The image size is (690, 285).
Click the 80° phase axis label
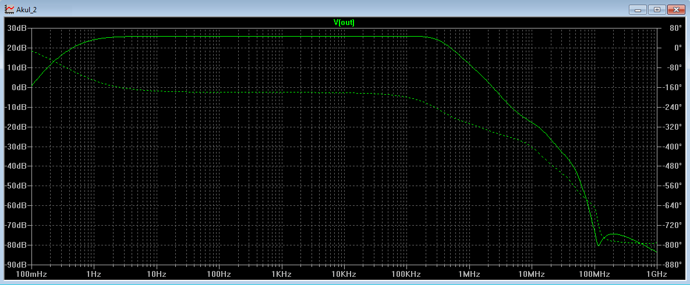(x=675, y=28)
